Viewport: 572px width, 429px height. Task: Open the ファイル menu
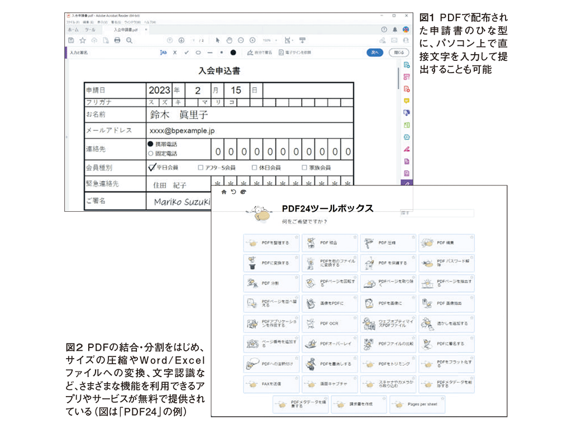point(73,22)
